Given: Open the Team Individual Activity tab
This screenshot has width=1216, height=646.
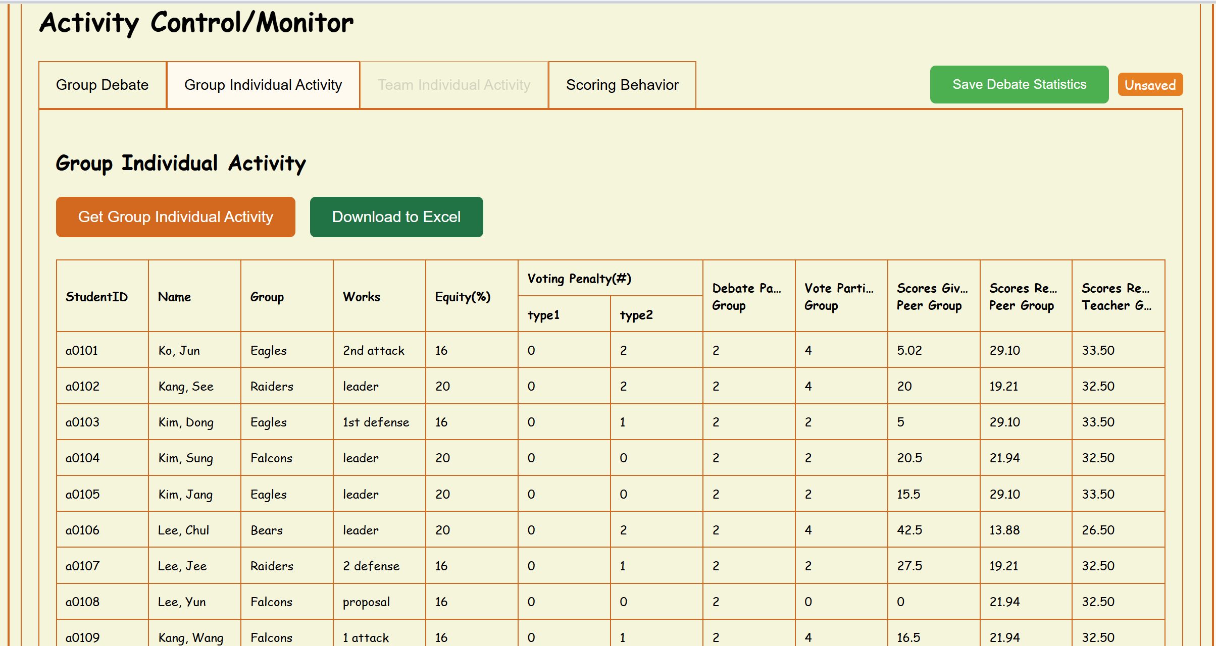Looking at the screenshot, I should coord(454,85).
